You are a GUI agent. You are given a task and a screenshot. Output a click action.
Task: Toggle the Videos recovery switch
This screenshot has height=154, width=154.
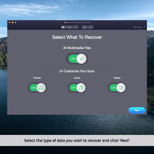[117, 87]
